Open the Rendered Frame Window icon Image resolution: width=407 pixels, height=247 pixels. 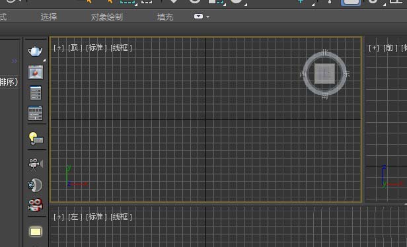pos(36,72)
